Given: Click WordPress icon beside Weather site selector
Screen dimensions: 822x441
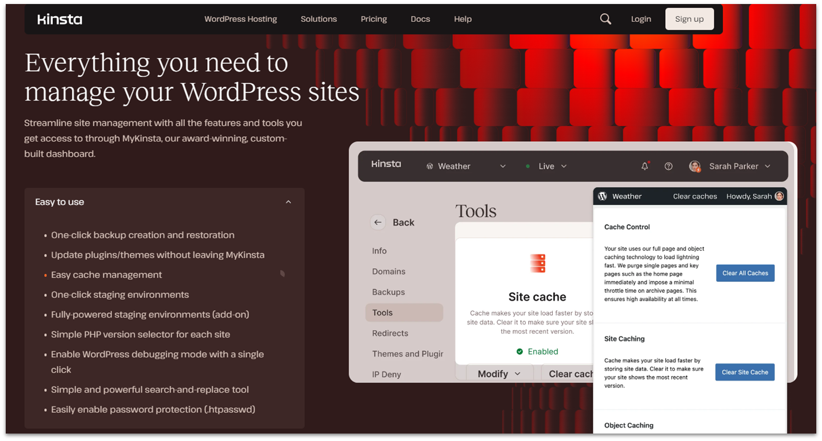Looking at the screenshot, I should 430,166.
